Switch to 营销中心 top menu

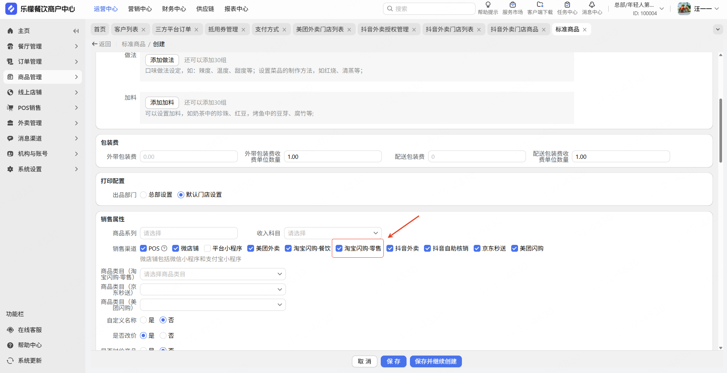pos(140,9)
